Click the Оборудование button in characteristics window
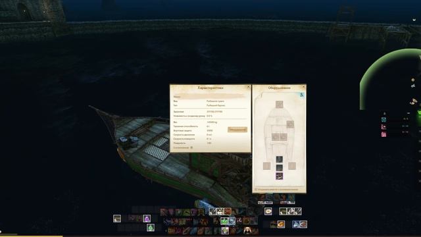The image size is (421, 237). click(x=237, y=130)
